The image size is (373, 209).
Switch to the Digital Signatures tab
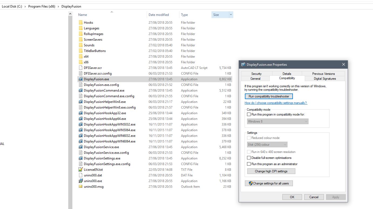(325, 79)
